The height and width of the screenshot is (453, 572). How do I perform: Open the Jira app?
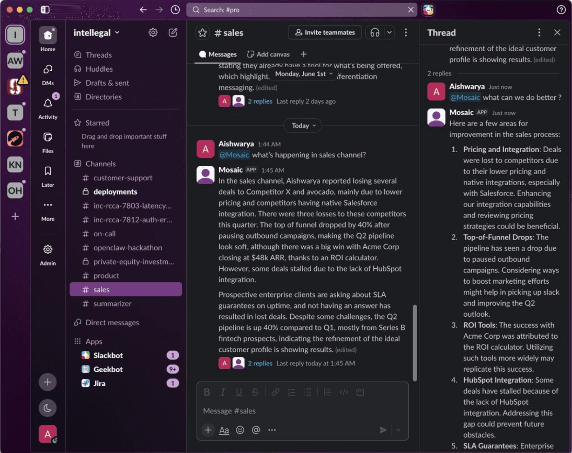126,383
